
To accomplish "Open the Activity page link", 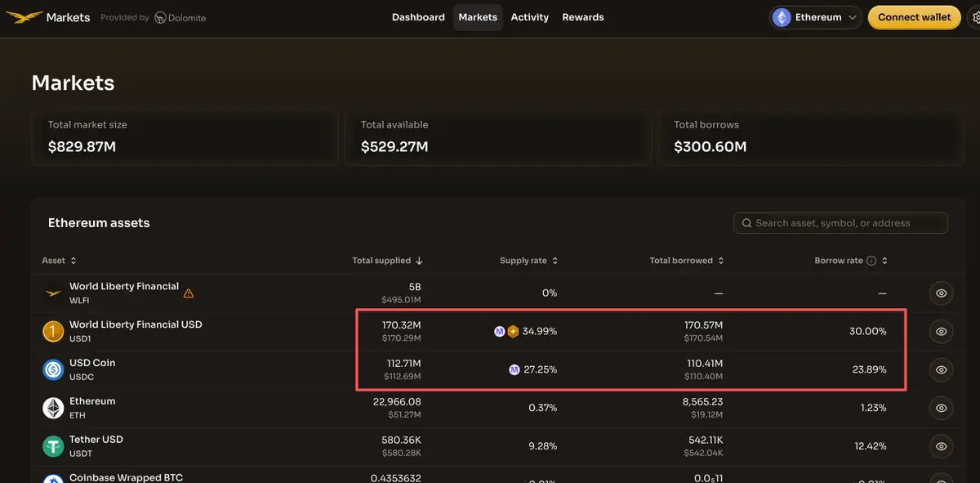I will pos(529,17).
